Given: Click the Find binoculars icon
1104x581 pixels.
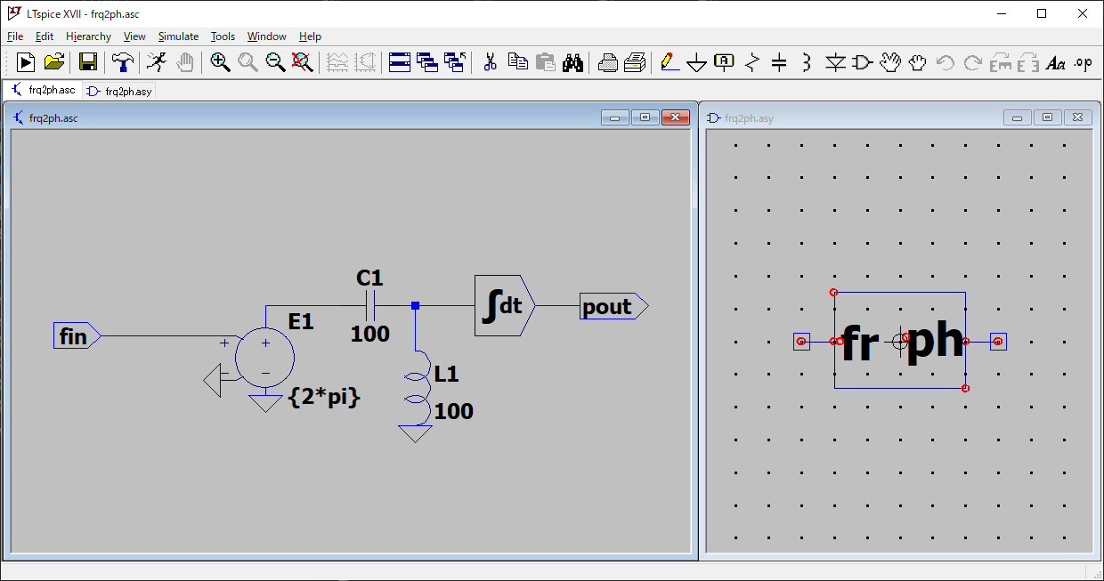Looking at the screenshot, I should [572, 62].
